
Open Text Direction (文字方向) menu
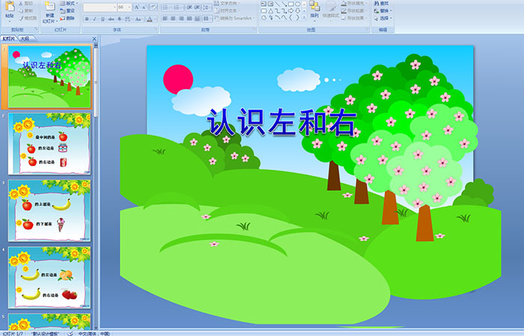click(x=228, y=3)
